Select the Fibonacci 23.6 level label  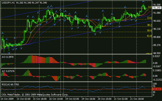(149, 18)
